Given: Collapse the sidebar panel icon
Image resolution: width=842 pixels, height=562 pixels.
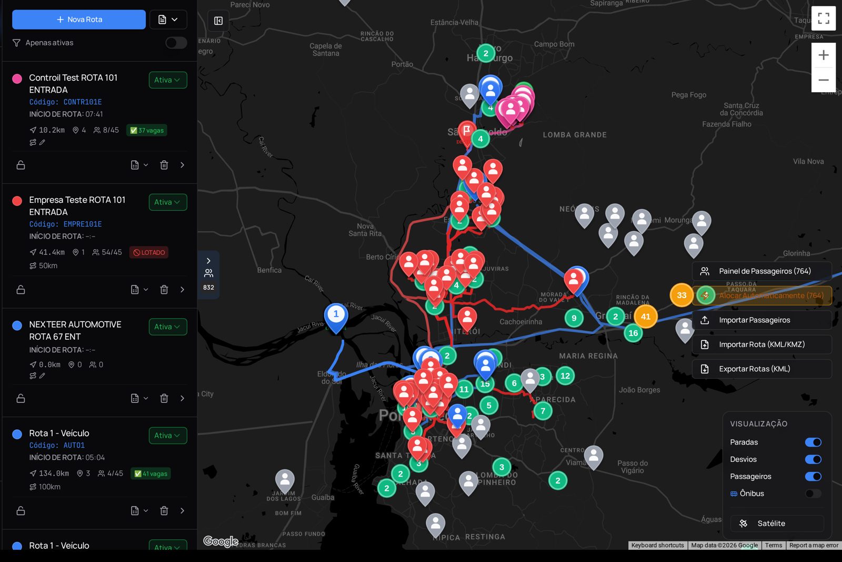Looking at the screenshot, I should point(218,21).
